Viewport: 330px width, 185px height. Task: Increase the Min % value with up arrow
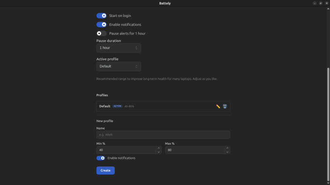159,148
